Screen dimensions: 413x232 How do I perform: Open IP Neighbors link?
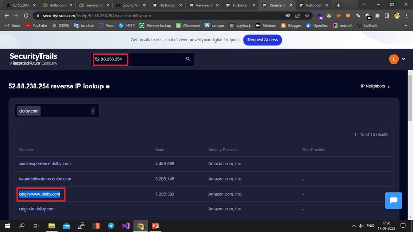[x=375, y=86]
